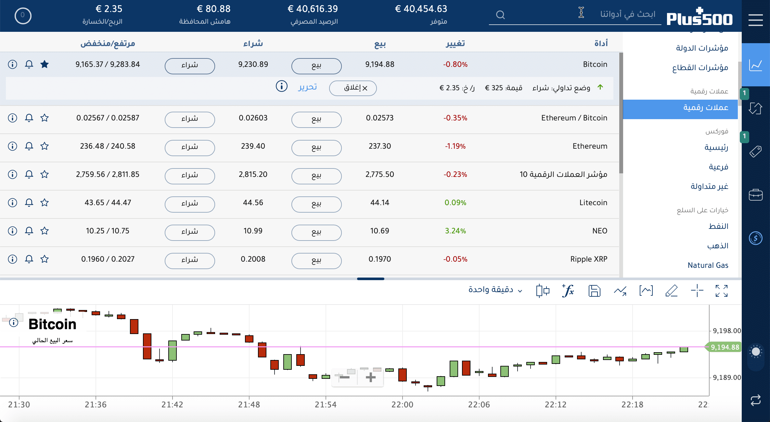The height and width of the screenshot is (422, 770).
Task: Select the highlighted عملات رقمية category
Action: [x=680, y=109]
